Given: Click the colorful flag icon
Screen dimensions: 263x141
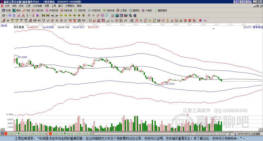Looking at the screenshot, I should 38,16.
